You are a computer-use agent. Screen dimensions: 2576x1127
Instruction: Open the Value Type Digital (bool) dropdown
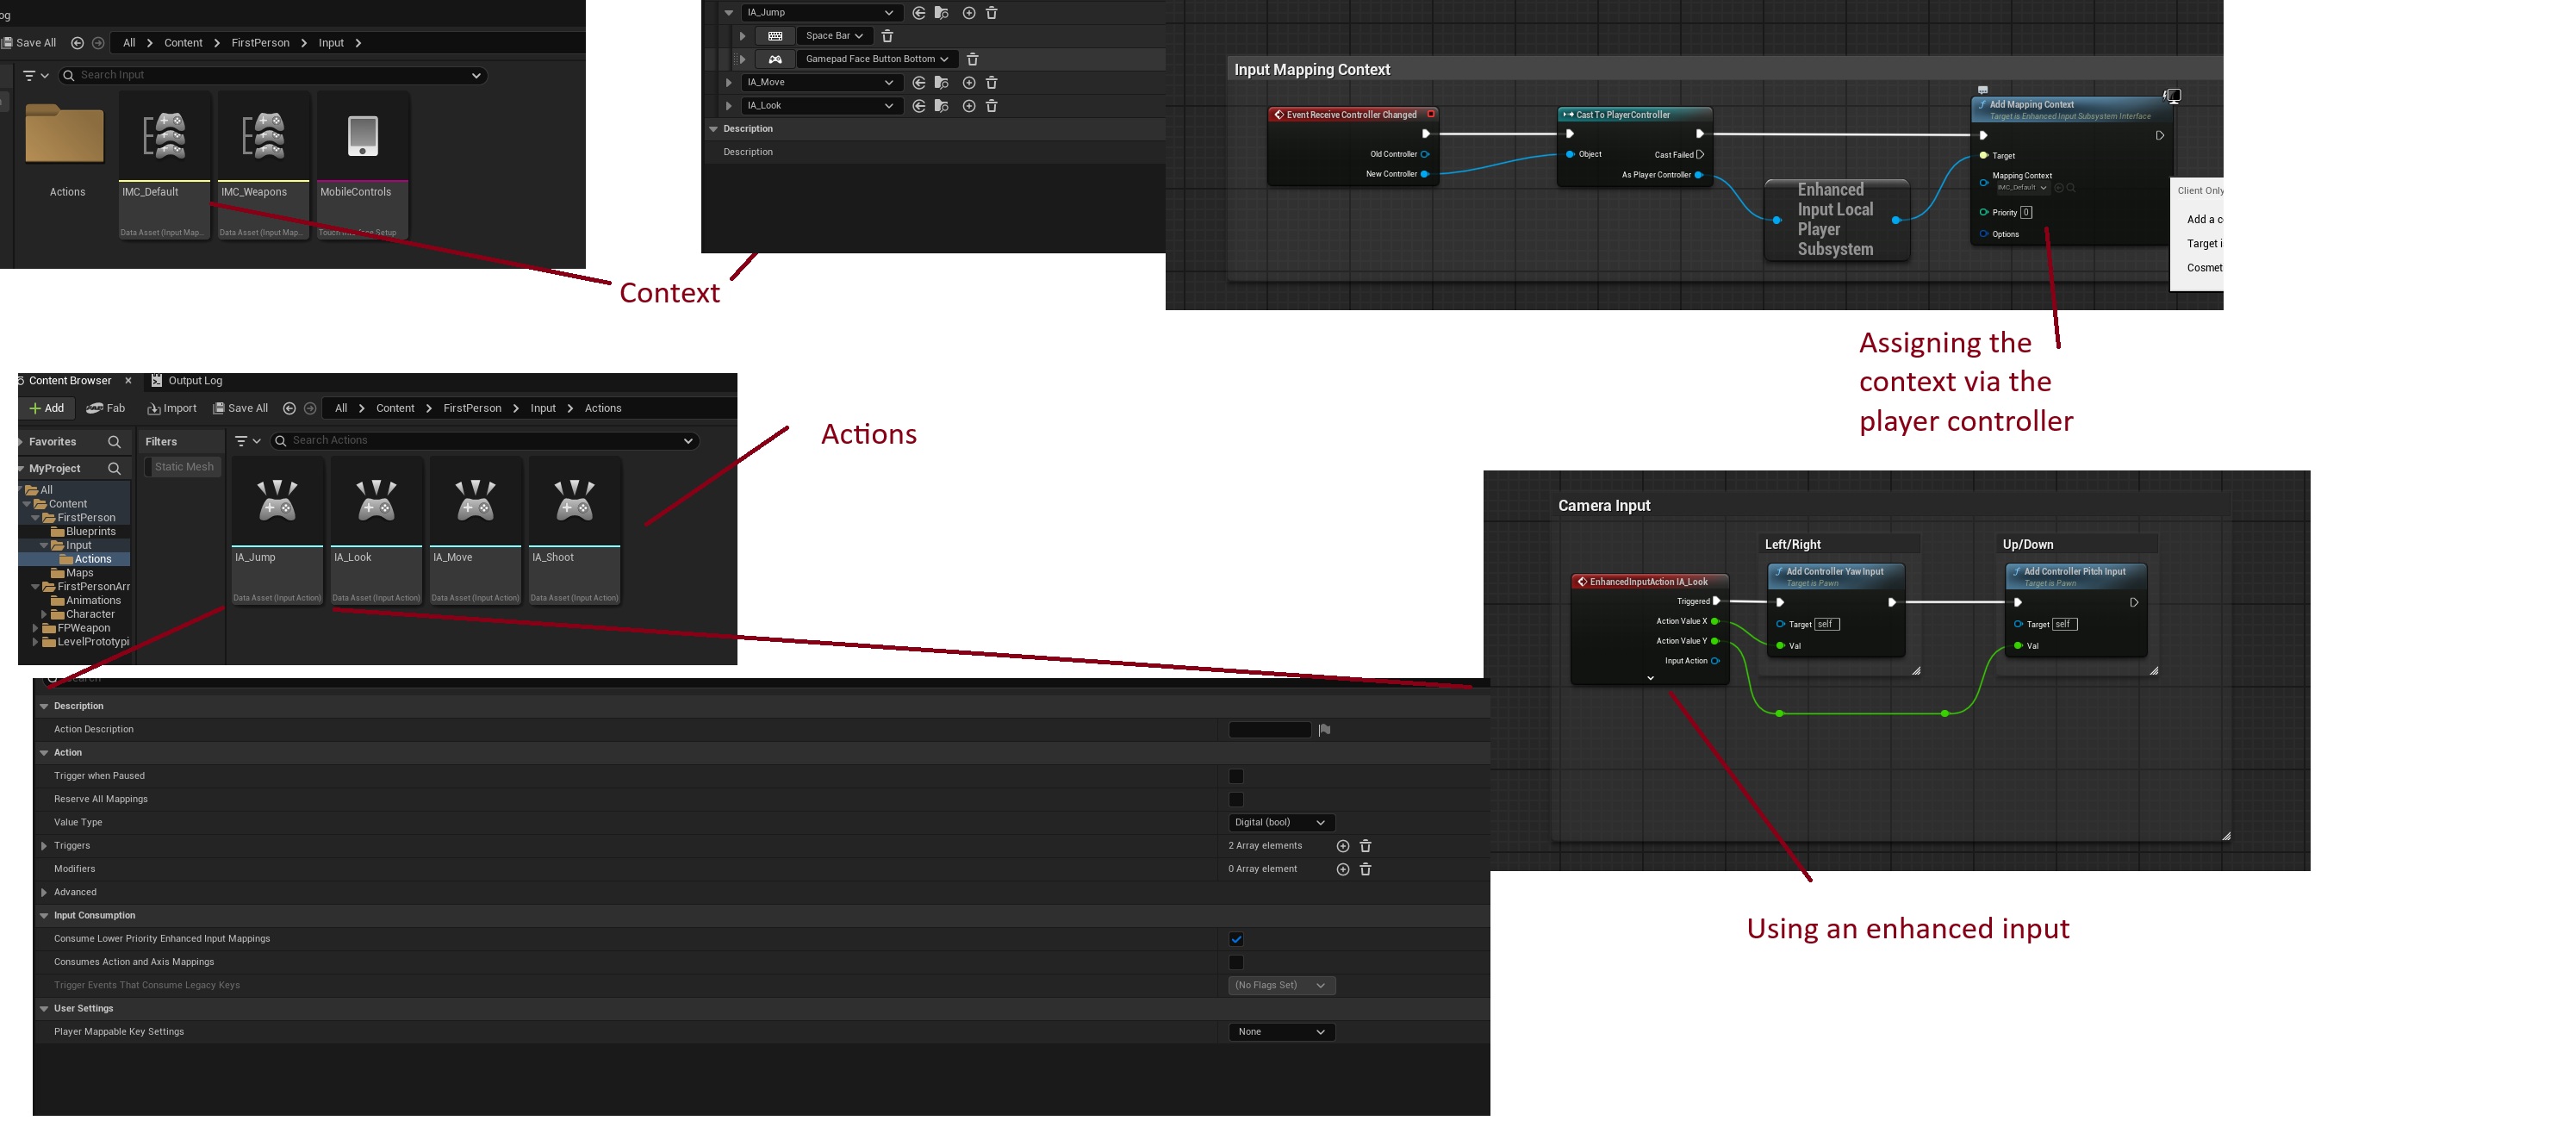point(1280,822)
